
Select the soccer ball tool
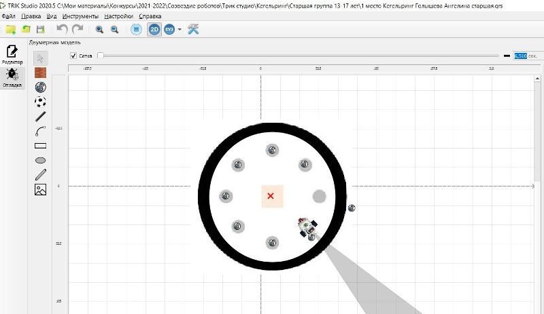[40, 102]
